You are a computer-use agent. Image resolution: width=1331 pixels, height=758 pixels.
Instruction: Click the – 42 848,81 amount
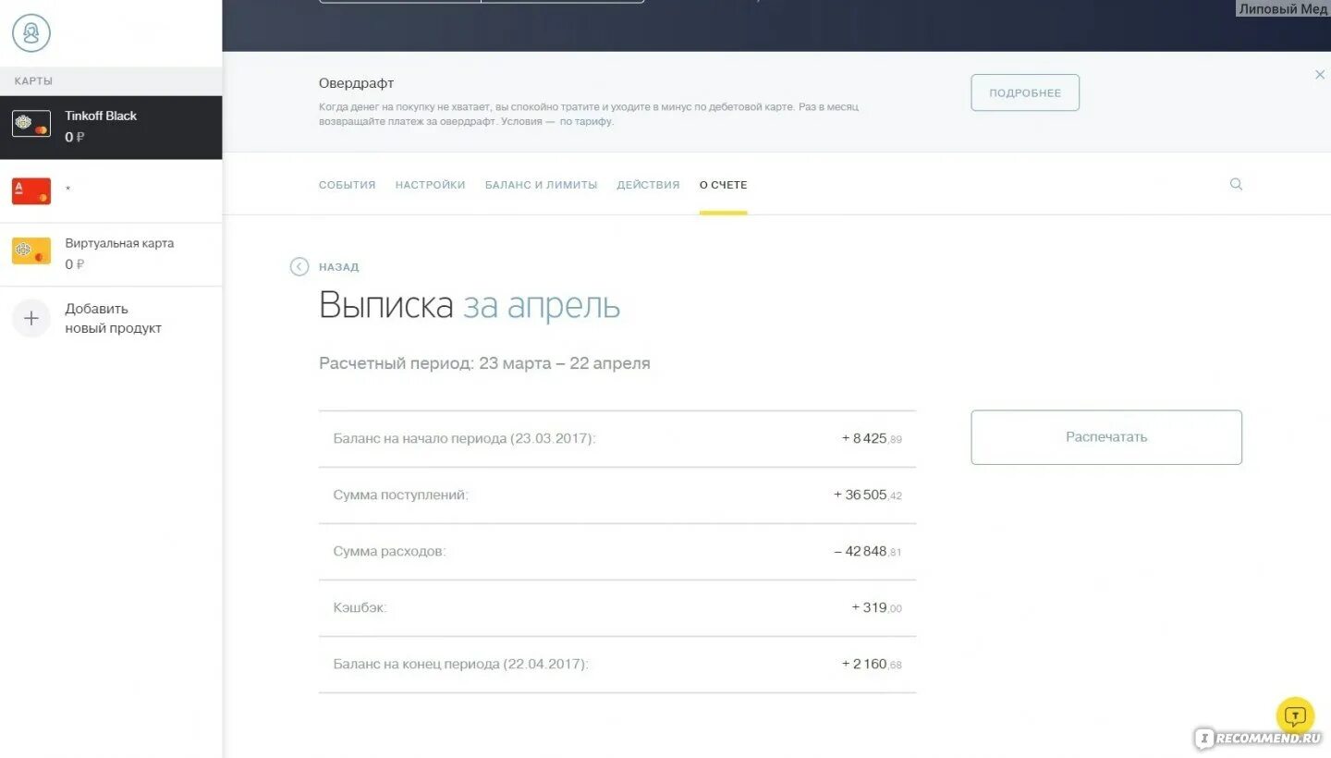click(868, 551)
